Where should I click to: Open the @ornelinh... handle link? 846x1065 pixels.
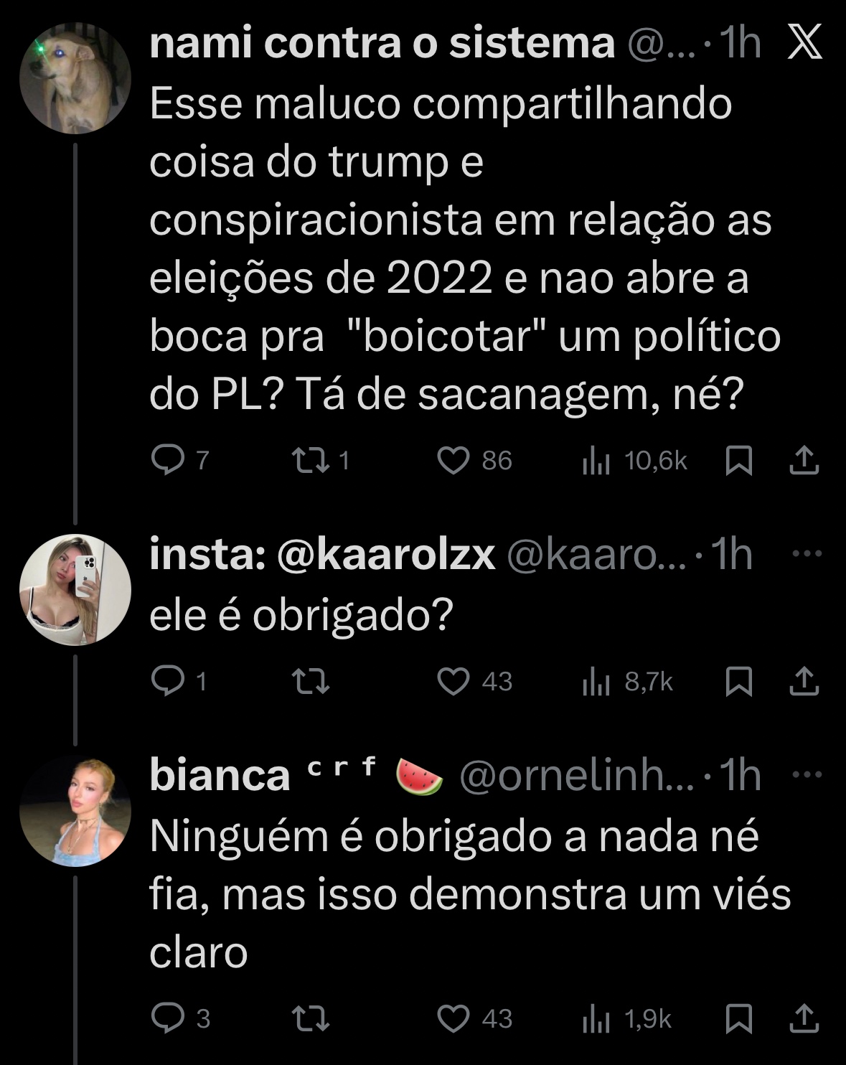575,776
